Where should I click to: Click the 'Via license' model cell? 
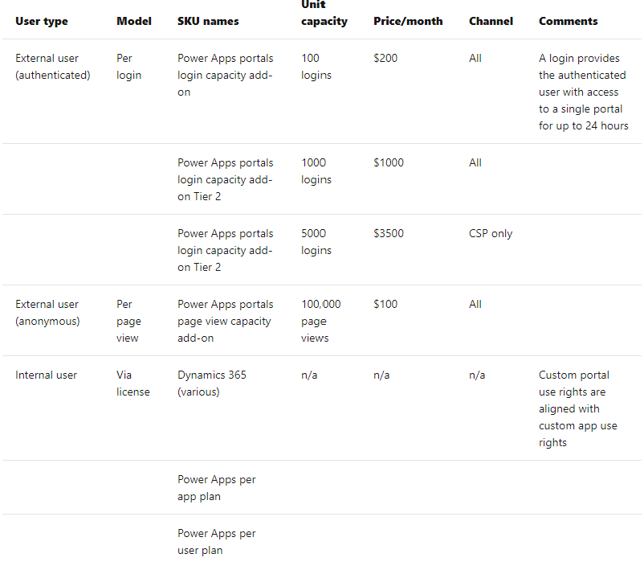tap(132, 383)
